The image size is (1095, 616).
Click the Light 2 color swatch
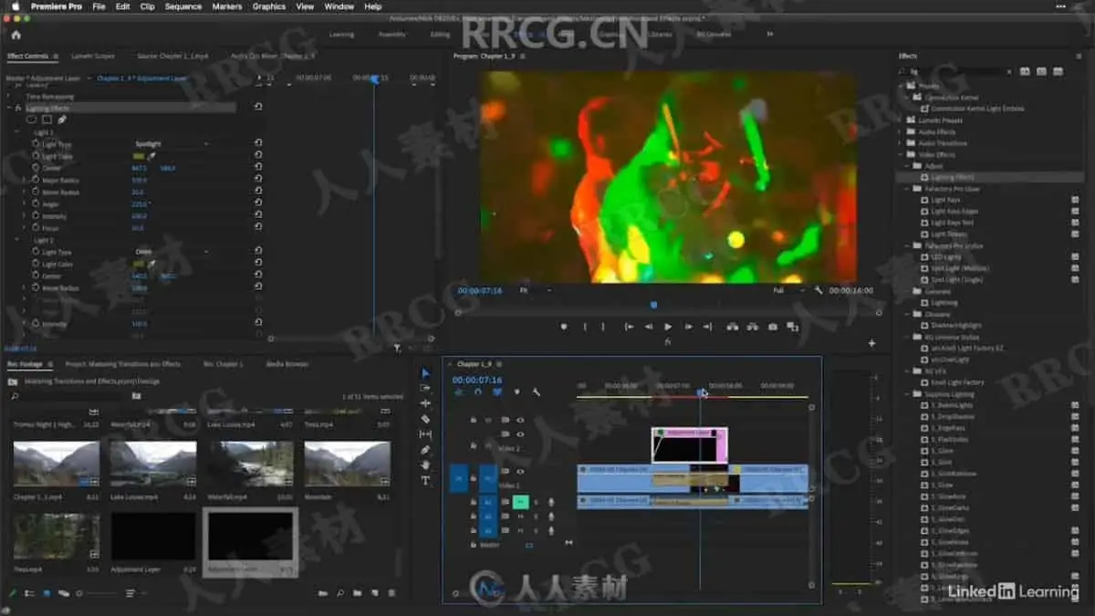(x=139, y=264)
